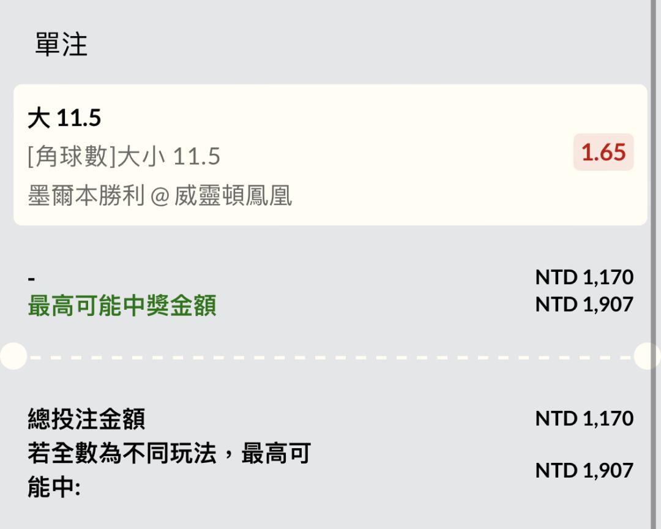Tap the NTD 1,170 total stake amount

[584, 419]
